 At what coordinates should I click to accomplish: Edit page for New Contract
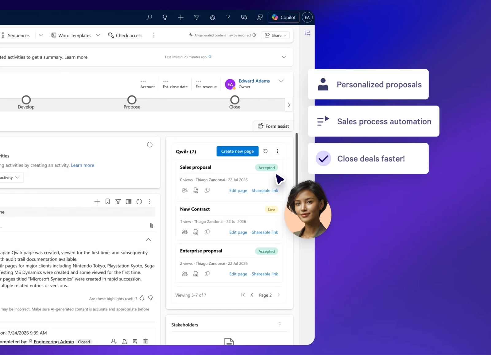(x=238, y=232)
